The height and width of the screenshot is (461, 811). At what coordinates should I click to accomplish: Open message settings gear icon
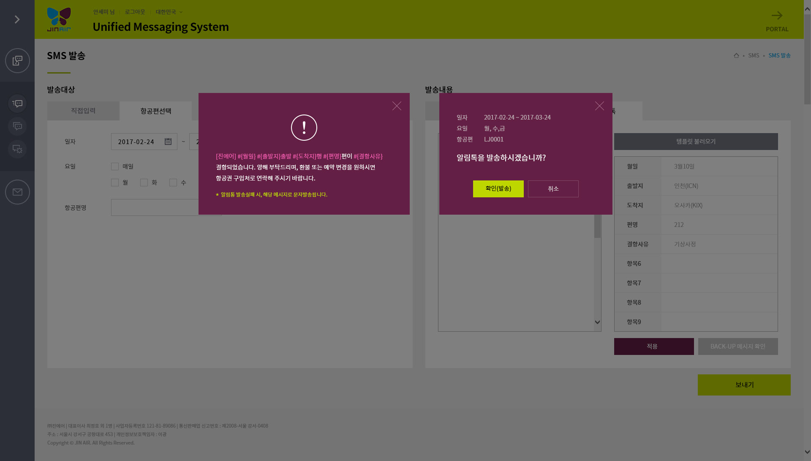pos(17,149)
